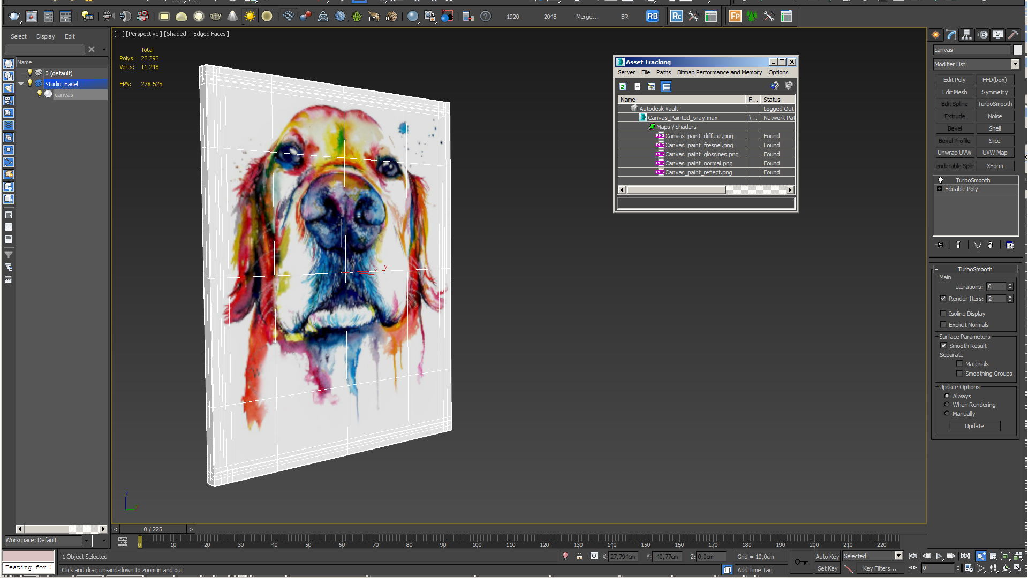Screen dimensions: 1028x578
Task: Open Server menu in Asset Tracking
Action: coord(626,72)
